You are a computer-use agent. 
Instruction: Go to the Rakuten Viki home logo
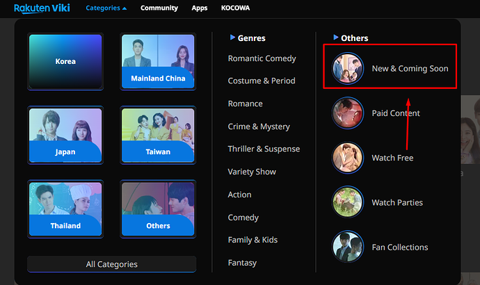click(42, 8)
